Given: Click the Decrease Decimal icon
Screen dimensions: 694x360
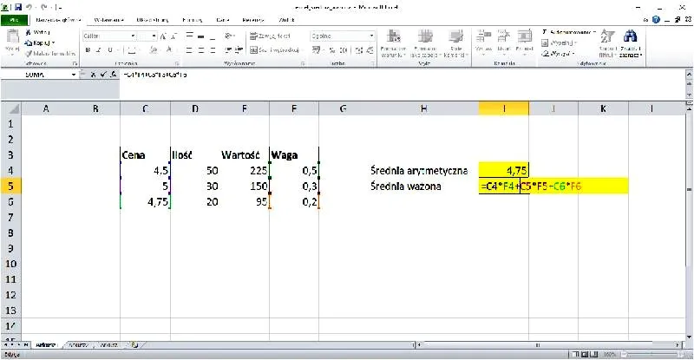Looking at the screenshot, I should [370, 50].
